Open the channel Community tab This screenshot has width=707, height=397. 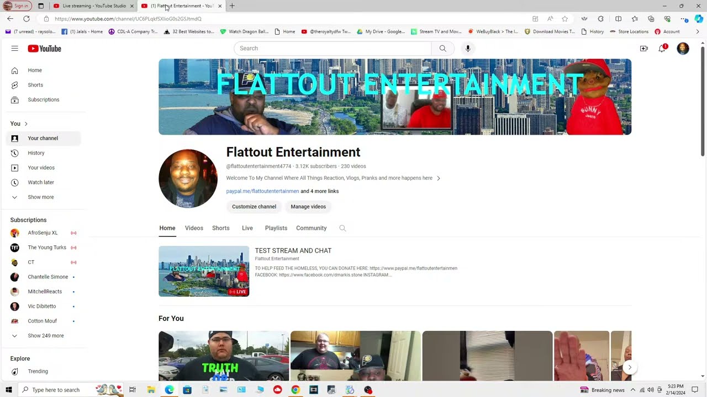click(x=312, y=228)
